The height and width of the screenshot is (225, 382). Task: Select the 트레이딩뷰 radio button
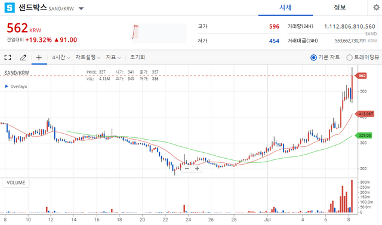point(349,57)
